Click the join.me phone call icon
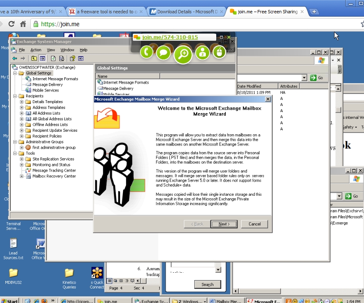Image resolution: width=364 pixels, height=303 pixels. (147, 52)
